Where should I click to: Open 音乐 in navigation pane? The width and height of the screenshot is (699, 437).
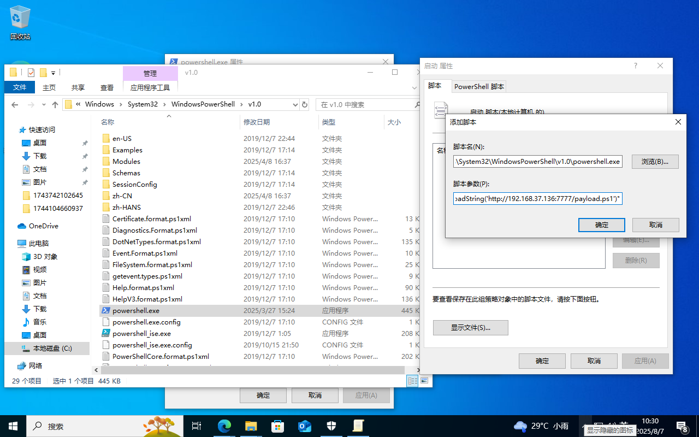tap(40, 322)
